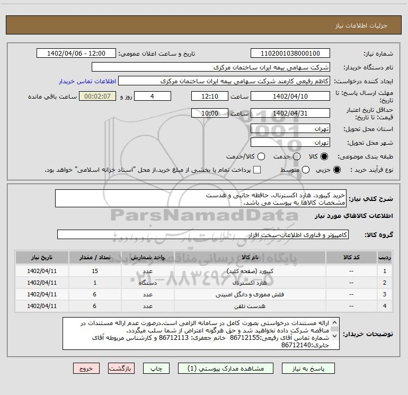
Task: Click the بازگشت back button
Action: pyautogui.click(x=121, y=368)
